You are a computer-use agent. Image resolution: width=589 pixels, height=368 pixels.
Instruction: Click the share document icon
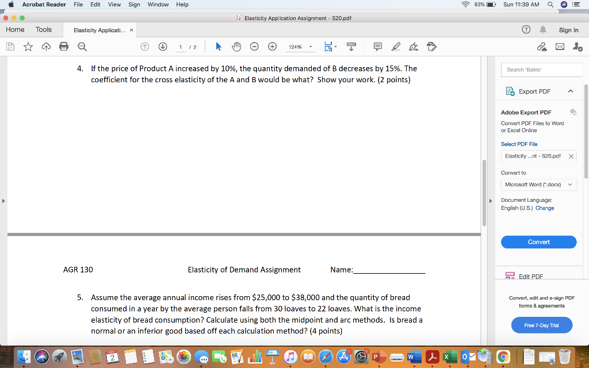(x=541, y=47)
